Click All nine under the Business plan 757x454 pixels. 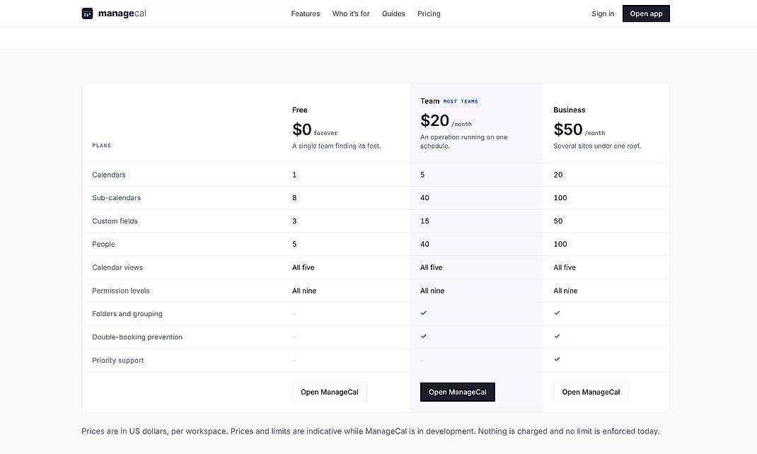565,291
